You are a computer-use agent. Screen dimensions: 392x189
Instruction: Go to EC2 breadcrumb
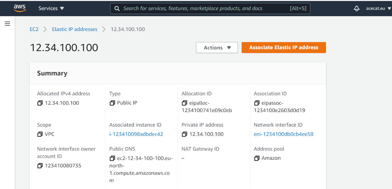(34, 29)
